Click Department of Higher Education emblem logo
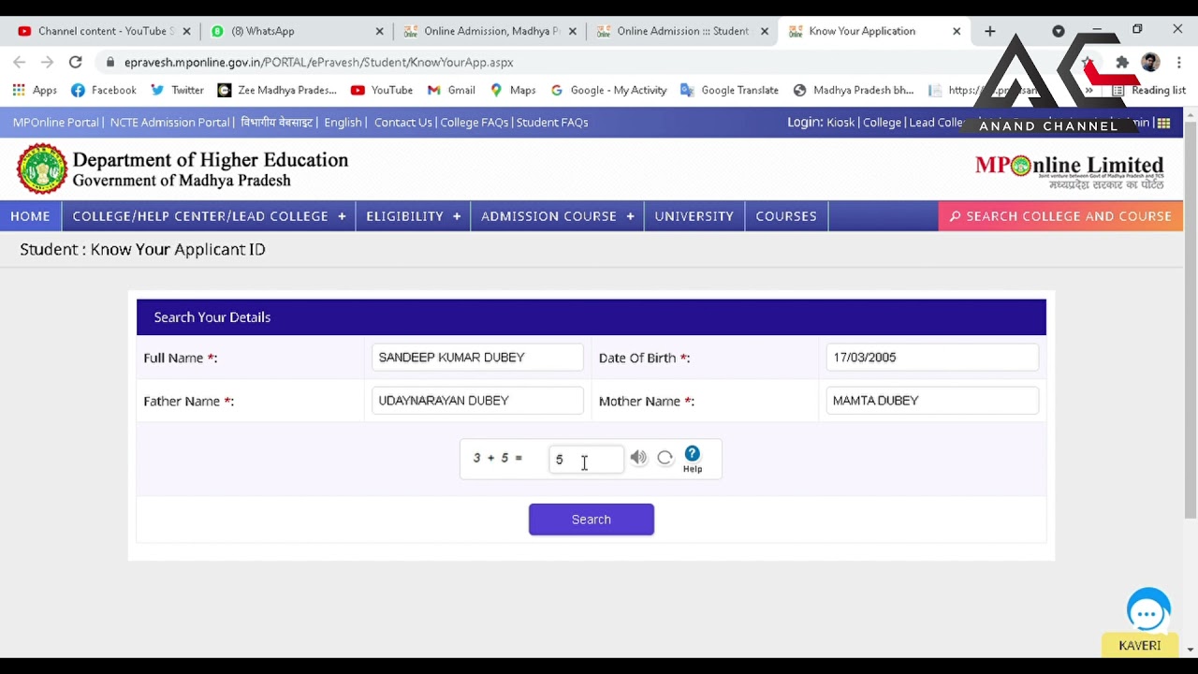The image size is (1198, 674). (42, 168)
